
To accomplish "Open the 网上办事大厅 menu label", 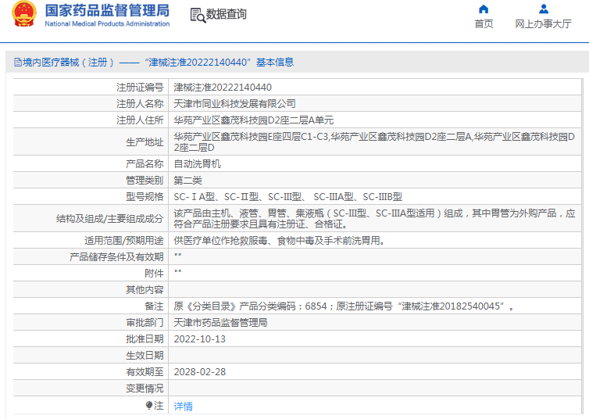I will 543,24.
